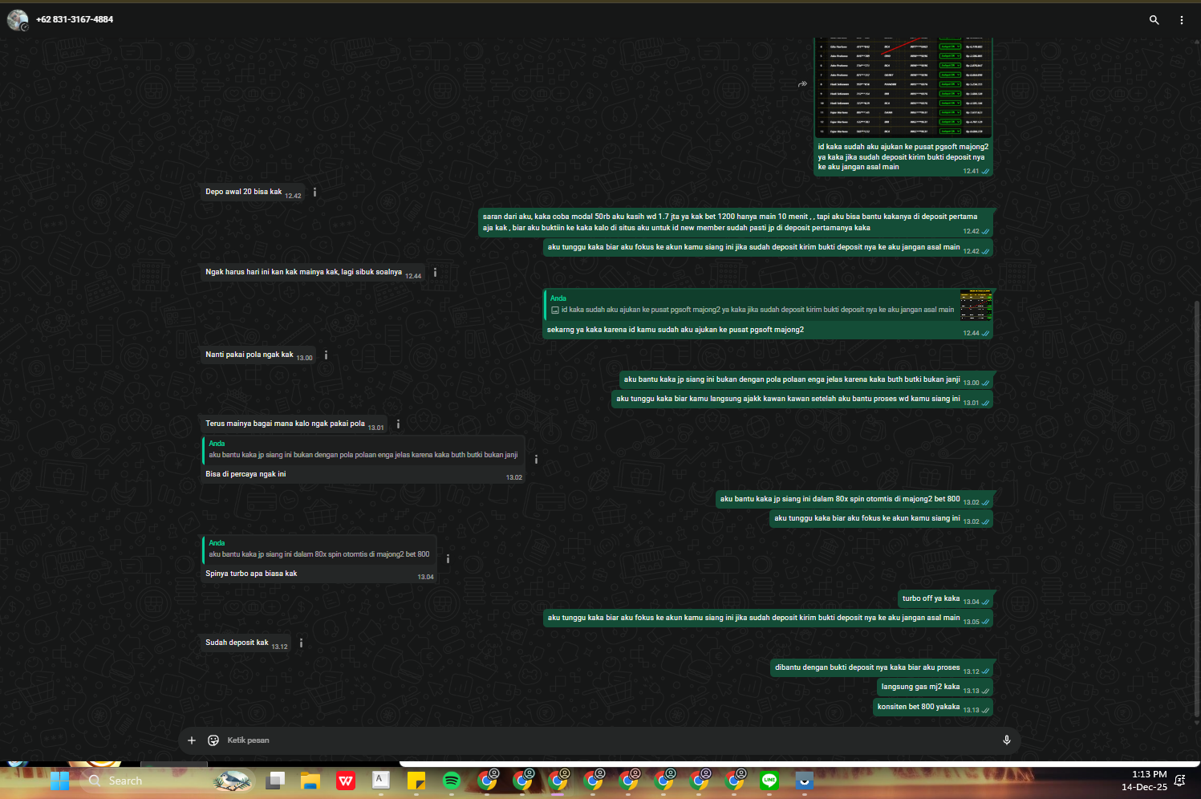Select "dibantu dengan bukti deposit nya" message
The height and width of the screenshot is (799, 1201).
coord(882,667)
